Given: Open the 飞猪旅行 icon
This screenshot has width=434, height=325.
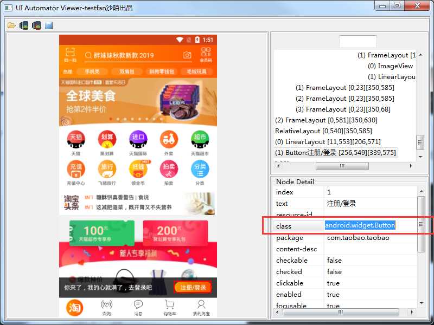Looking at the screenshot, I should 107,169.
